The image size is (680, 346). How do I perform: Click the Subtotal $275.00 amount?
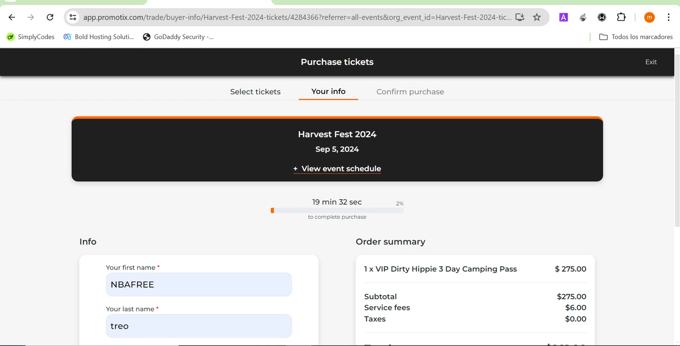pos(572,297)
